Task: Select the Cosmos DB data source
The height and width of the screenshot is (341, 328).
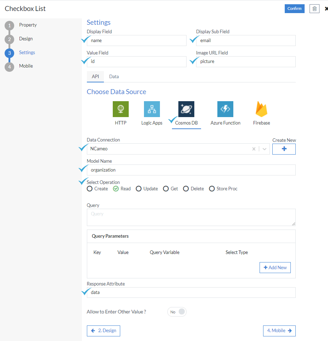Action: 186,109
